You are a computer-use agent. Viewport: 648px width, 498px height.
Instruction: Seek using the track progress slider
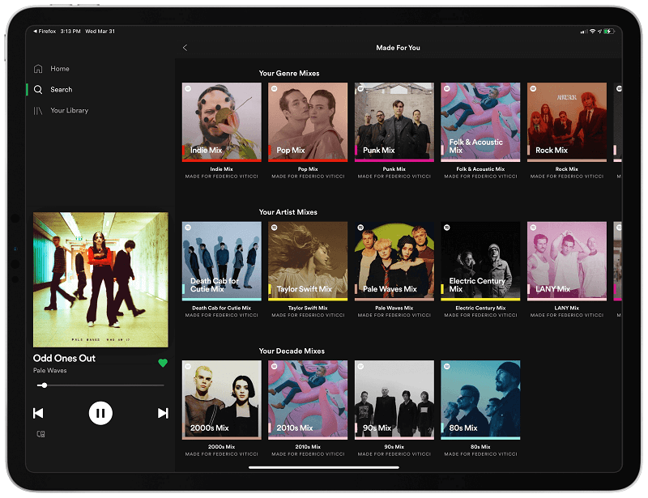[x=100, y=385]
